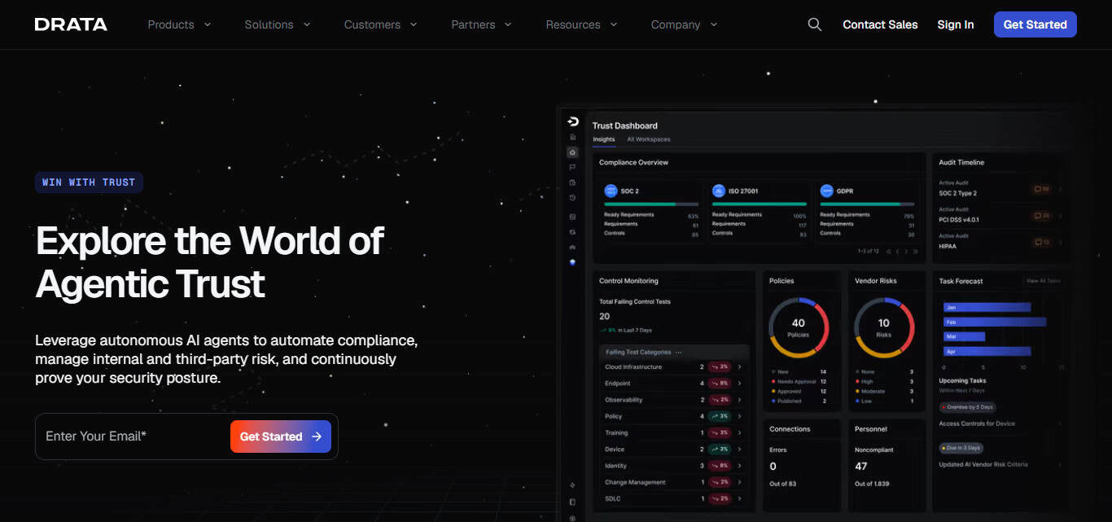Expand the Resources dropdown menu
The height and width of the screenshot is (522, 1112).
point(582,24)
